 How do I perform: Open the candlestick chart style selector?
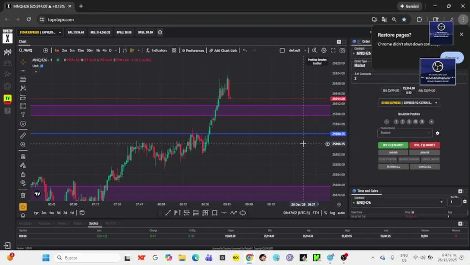(x=132, y=50)
